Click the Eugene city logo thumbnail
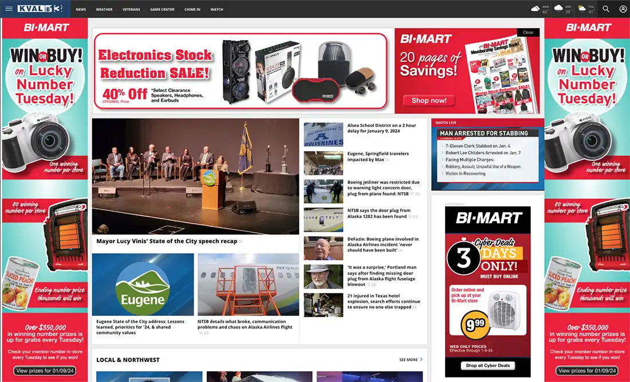Image resolution: width=630 pixels, height=382 pixels. (143, 284)
